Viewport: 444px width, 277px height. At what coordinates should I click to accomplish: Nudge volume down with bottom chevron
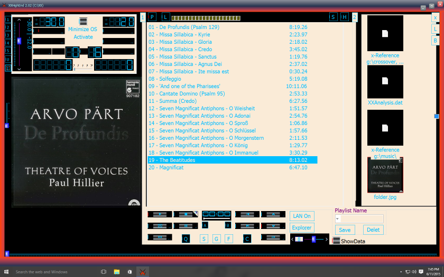tap(19, 69)
